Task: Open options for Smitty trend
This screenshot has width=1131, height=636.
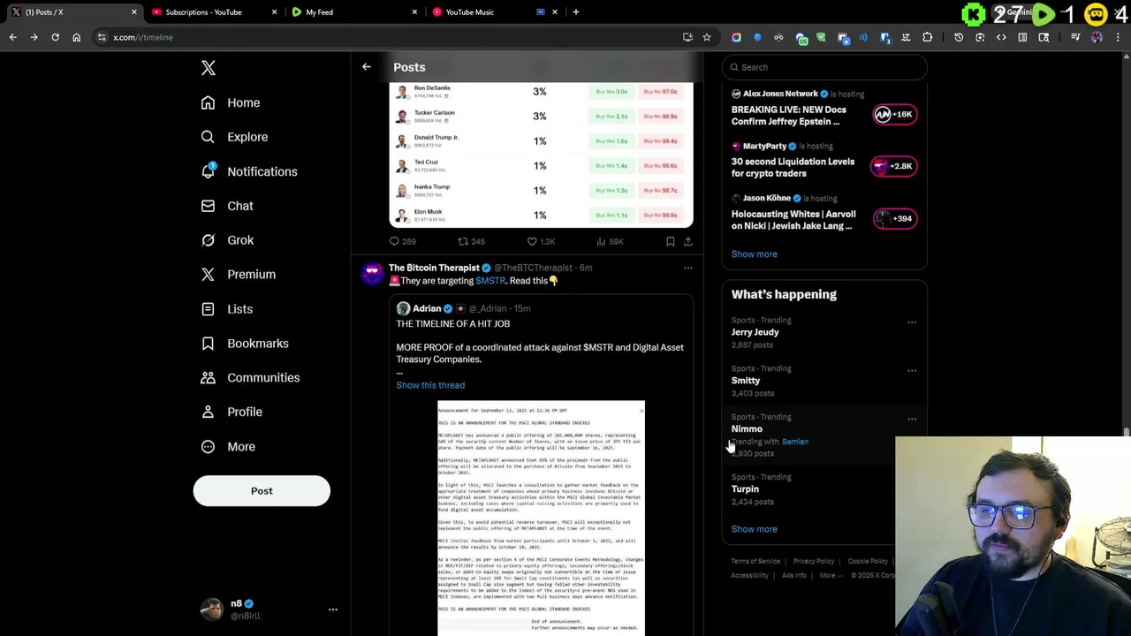Action: (x=912, y=371)
